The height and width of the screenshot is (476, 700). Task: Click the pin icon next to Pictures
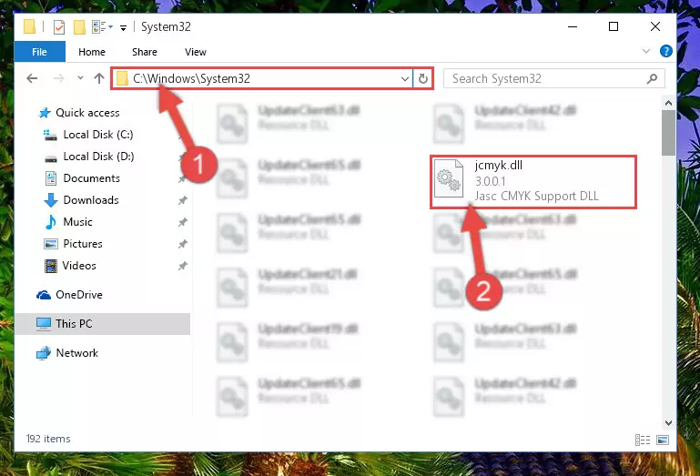(x=183, y=244)
